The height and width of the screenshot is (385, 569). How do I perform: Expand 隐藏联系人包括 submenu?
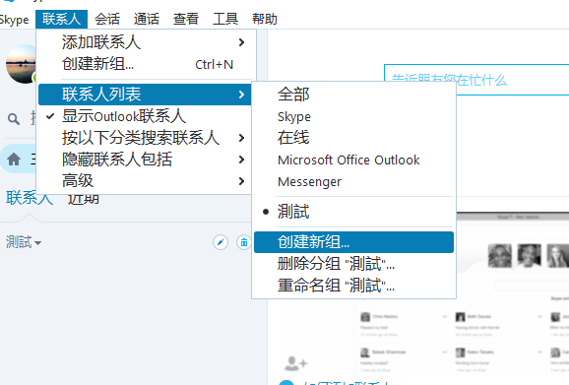(145, 160)
